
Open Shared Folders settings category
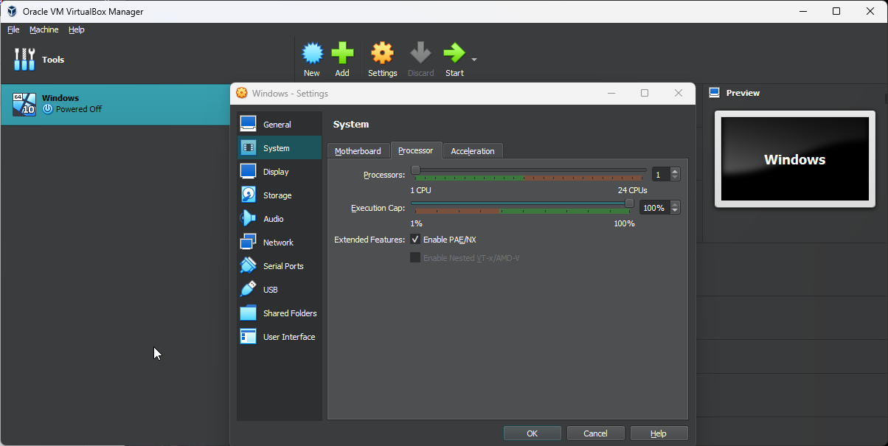(x=280, y=313)
